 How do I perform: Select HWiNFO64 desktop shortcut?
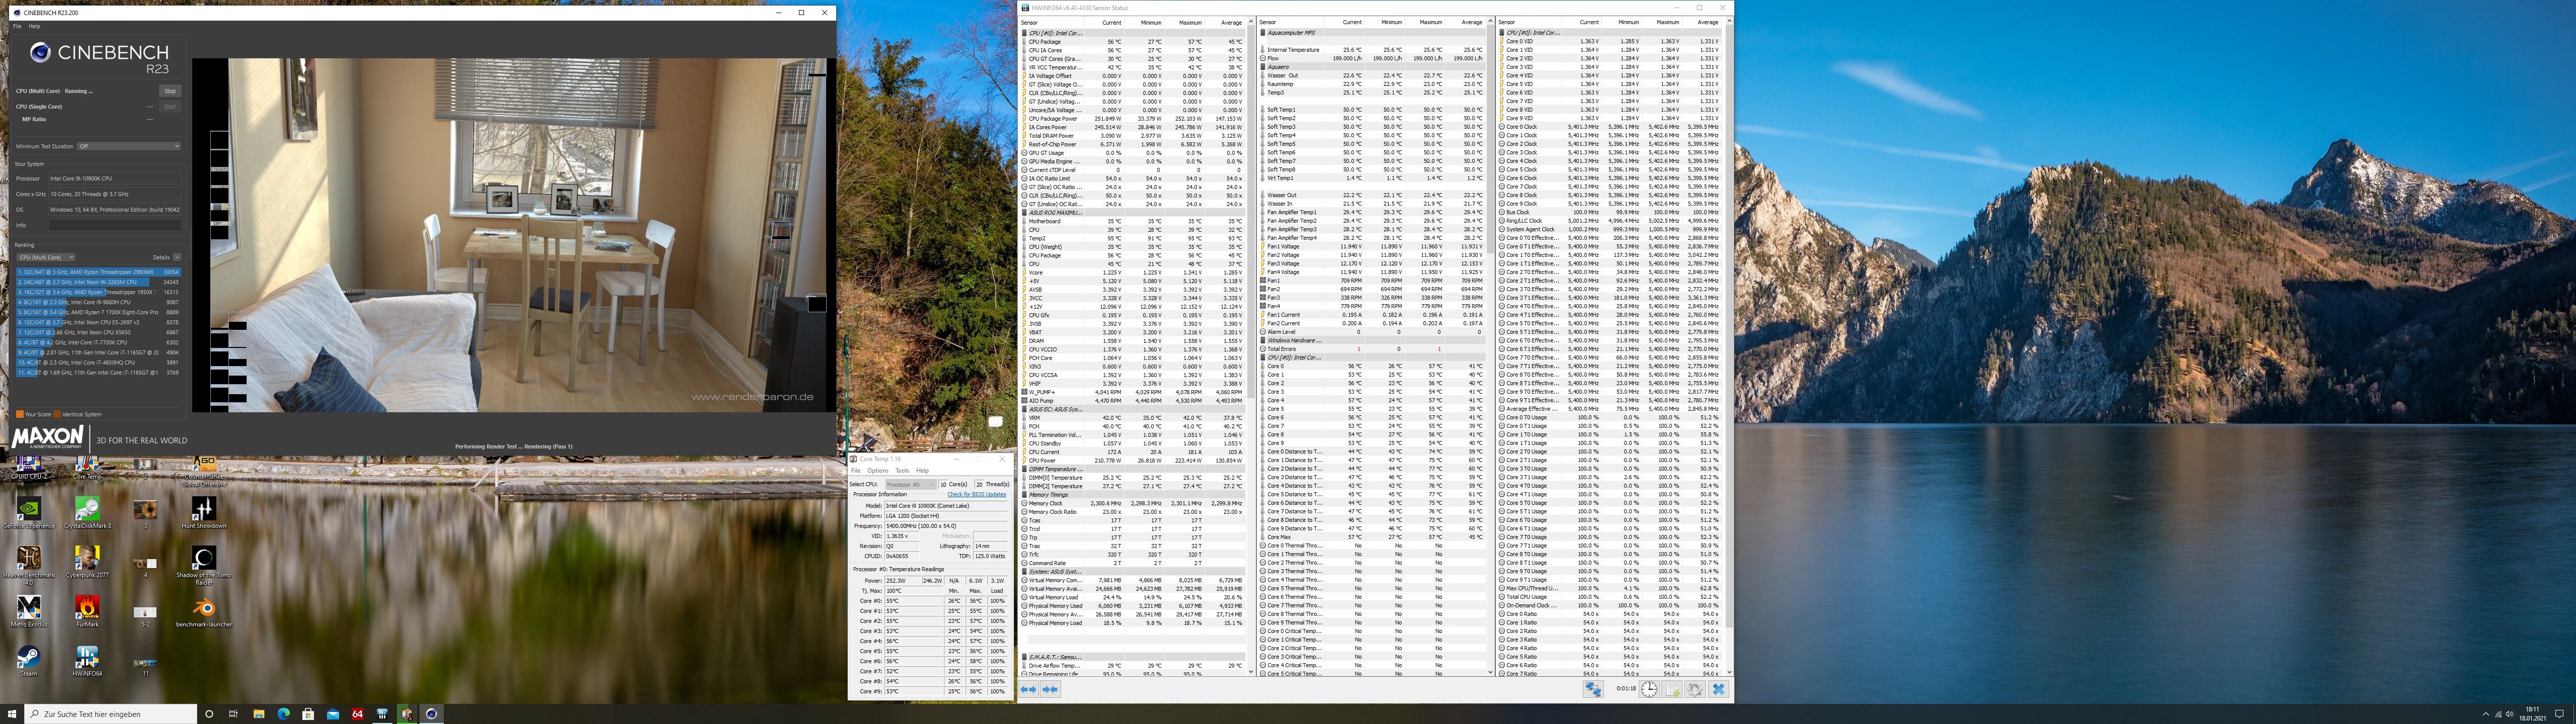[x=87, y=661]
